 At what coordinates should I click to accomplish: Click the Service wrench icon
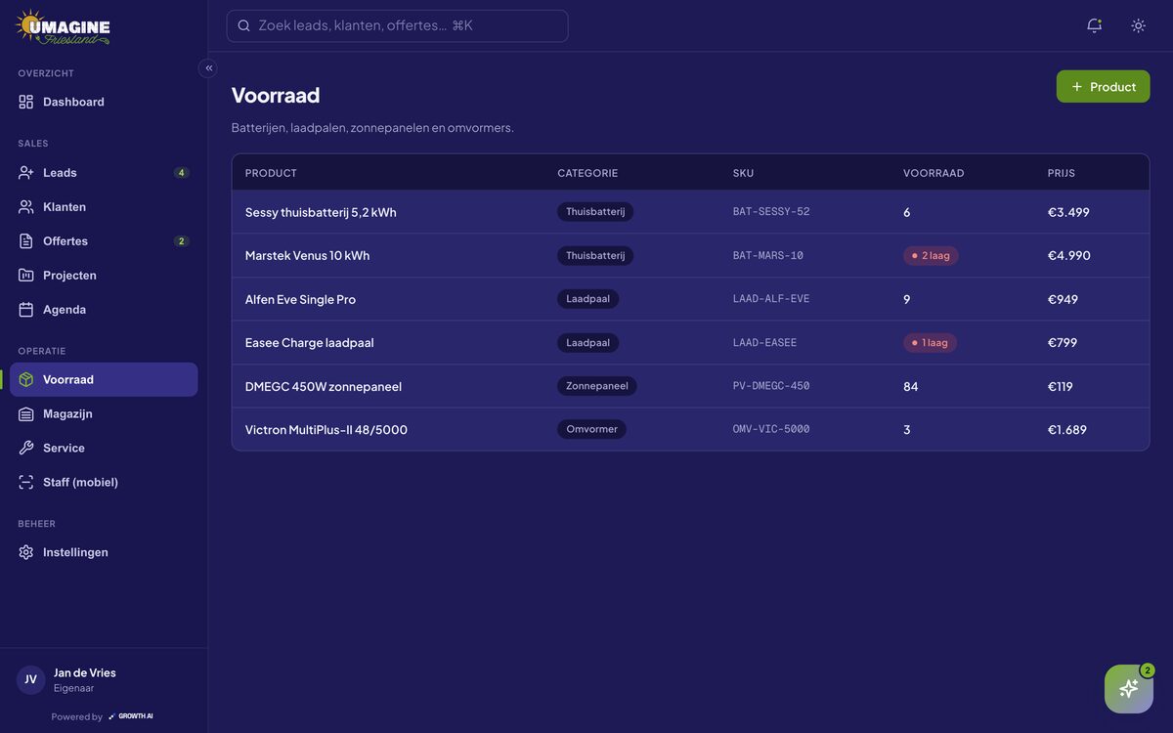(x=26, y=448)
